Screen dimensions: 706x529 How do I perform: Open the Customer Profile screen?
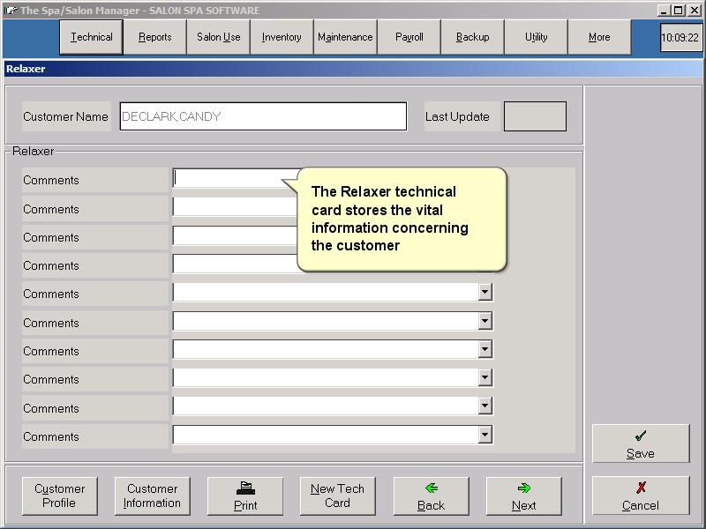60,495
